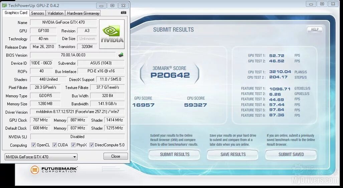Click the NVIDIA SLI Disabled field
The width and height of the screenshot is (343, 188).
[x=77, y=136]
